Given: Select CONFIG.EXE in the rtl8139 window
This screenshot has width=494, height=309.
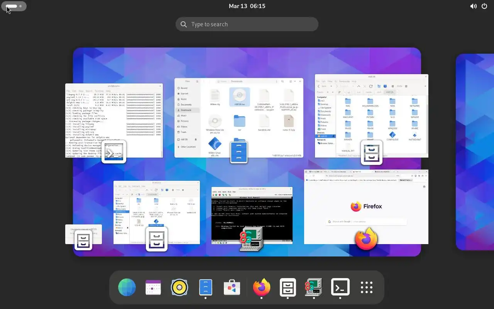Looking at the screenshot, I should click(x=392, y=136).
